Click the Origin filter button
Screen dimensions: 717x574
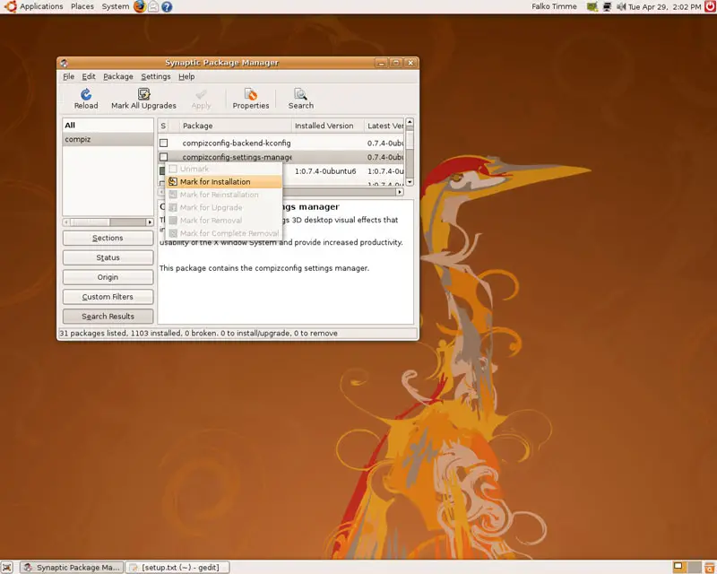coord(108,277)
